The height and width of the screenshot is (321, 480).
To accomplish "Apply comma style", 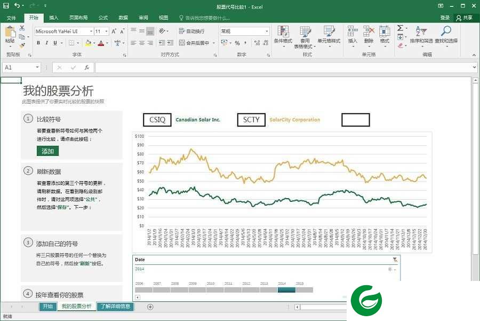I will click(x=245, y=43).
